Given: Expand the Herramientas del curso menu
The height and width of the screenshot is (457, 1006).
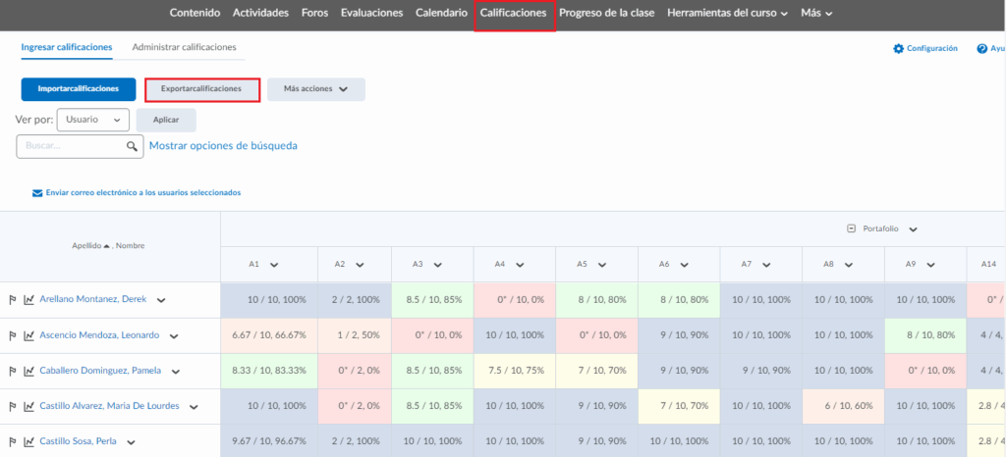Looking at the screenshot, I should (727, 14).
